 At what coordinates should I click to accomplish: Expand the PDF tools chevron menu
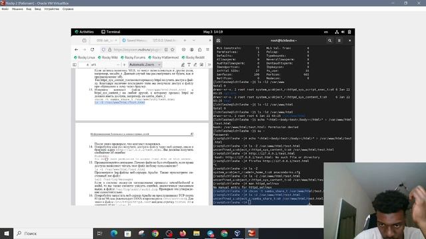click(209, 65)
